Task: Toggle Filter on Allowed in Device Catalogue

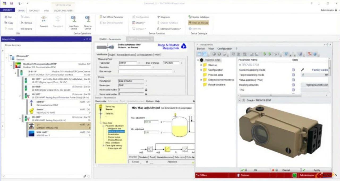Action: coord(198,23)
